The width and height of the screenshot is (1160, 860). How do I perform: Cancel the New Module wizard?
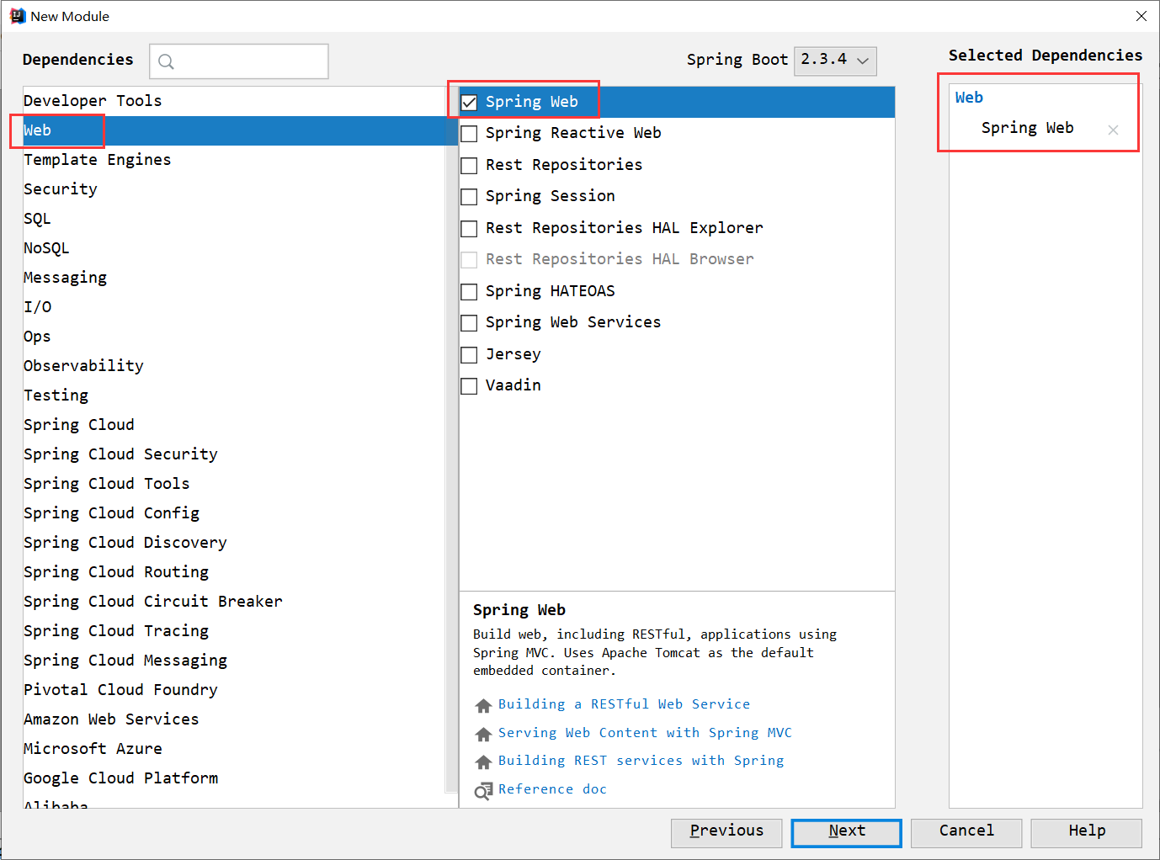966,832
